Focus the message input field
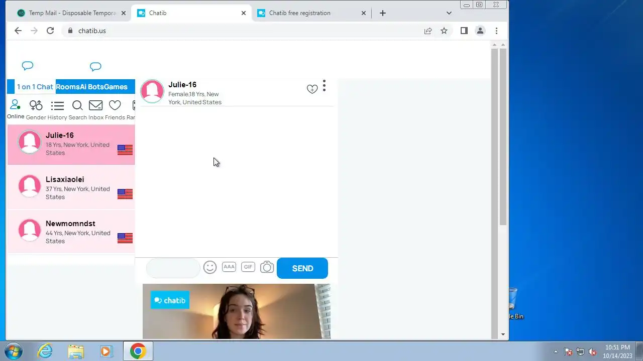 coord(173,268)
